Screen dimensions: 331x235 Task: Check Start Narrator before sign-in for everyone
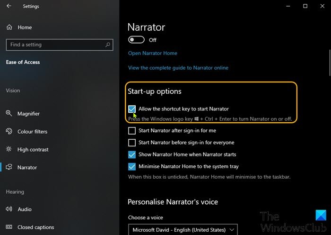pos(132,143)
